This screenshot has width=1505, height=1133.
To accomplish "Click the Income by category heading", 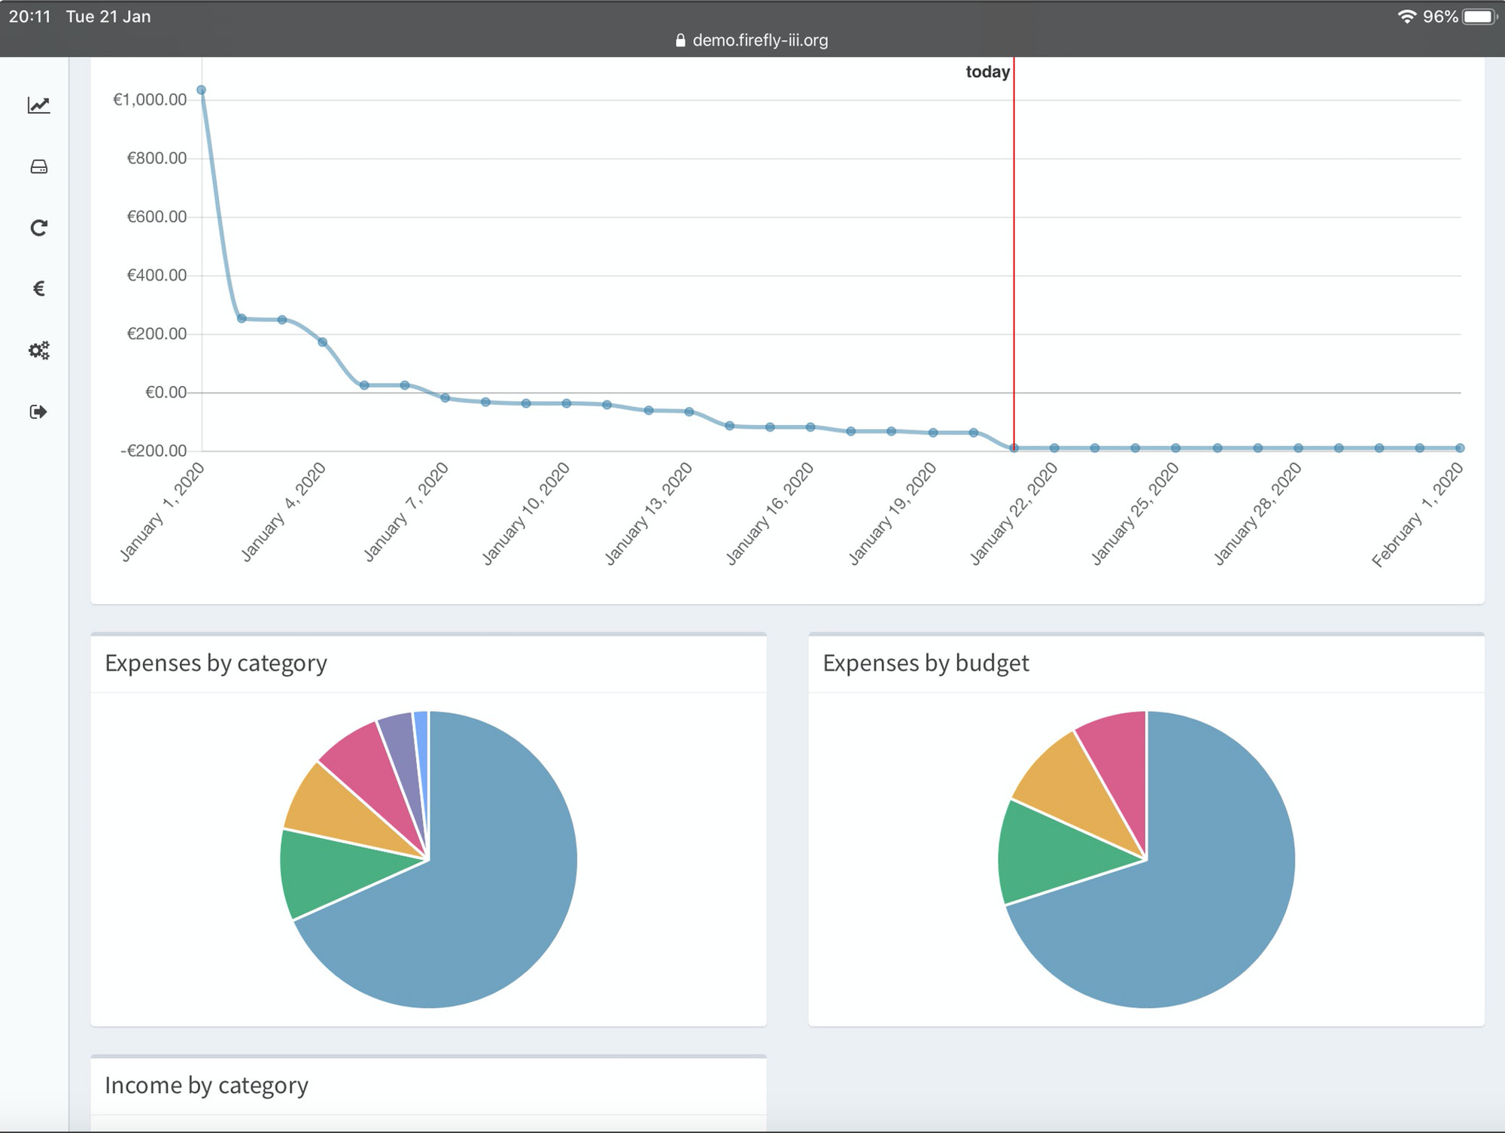I will [x=206, y=1086].
